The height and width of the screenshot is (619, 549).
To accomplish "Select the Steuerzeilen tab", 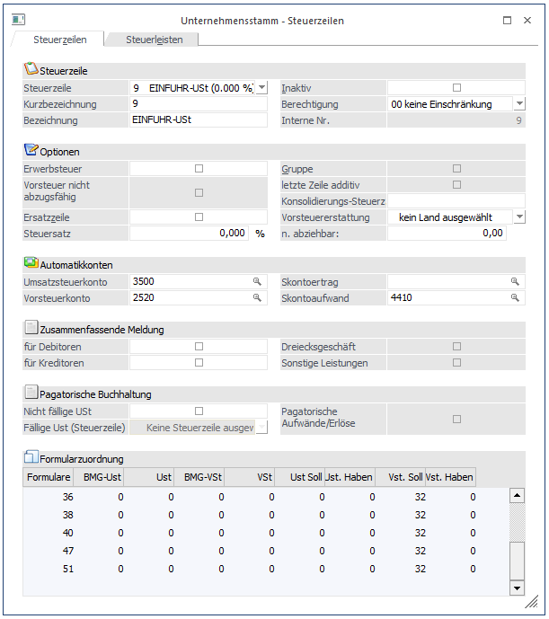I will tap(58, 39).
